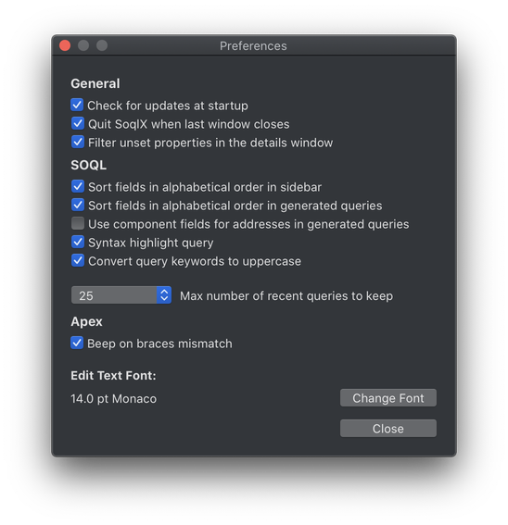
Task: Click the Syntax highlight query label text
Action: tap(150, 243)
